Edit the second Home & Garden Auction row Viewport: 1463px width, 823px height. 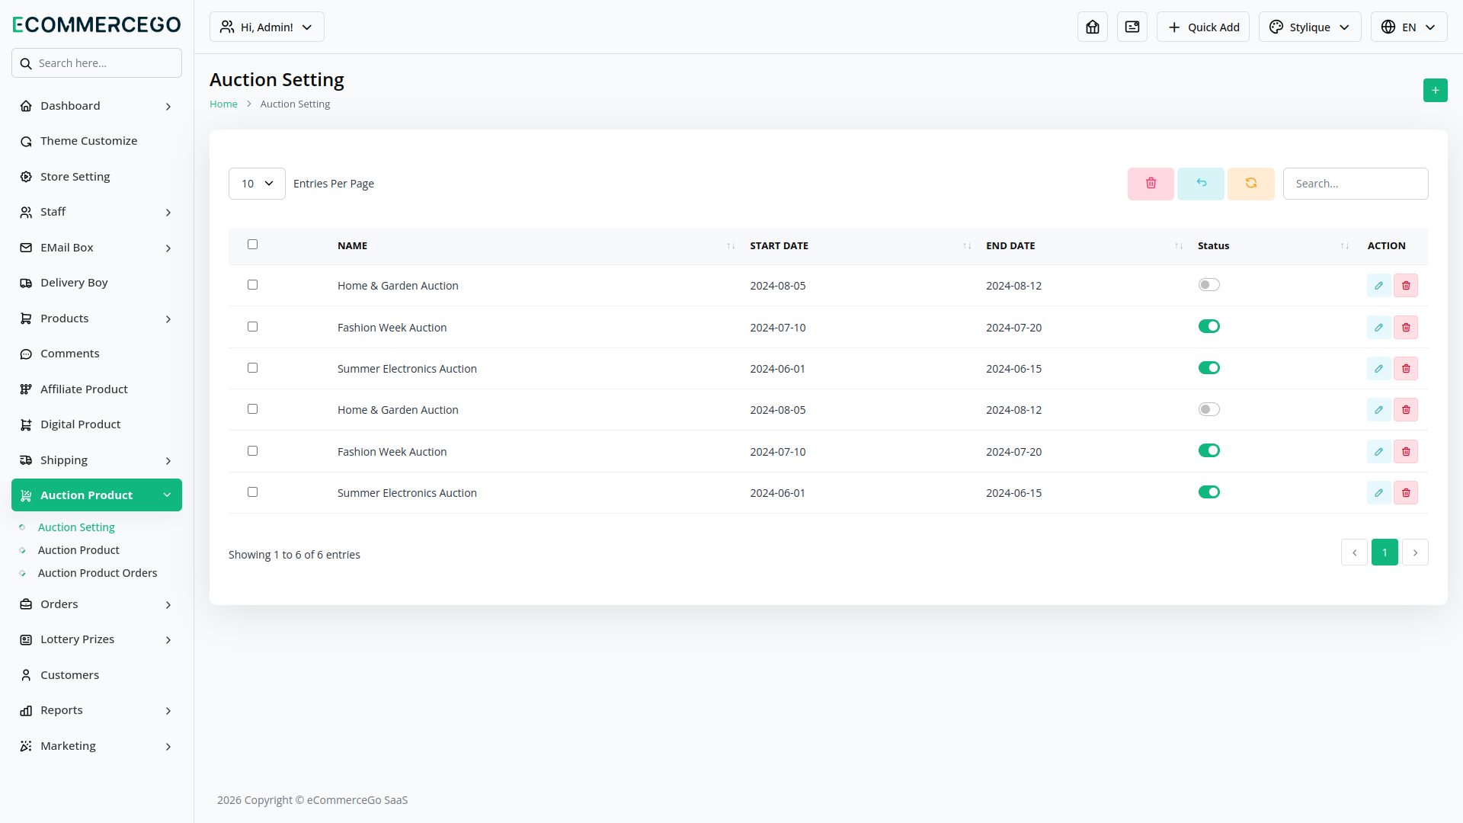click(1378, 410)
